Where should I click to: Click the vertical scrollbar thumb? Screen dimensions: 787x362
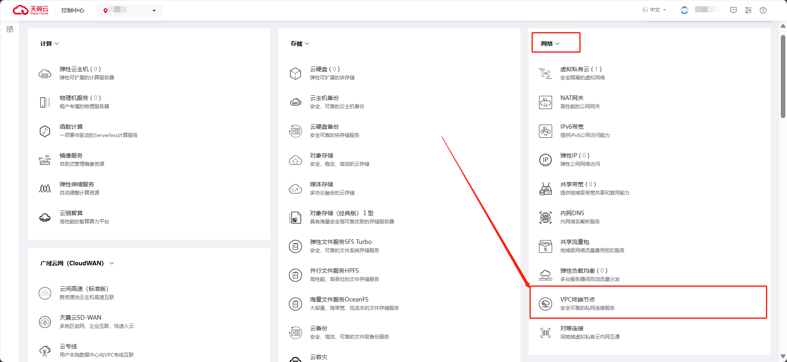coord(783,77)
